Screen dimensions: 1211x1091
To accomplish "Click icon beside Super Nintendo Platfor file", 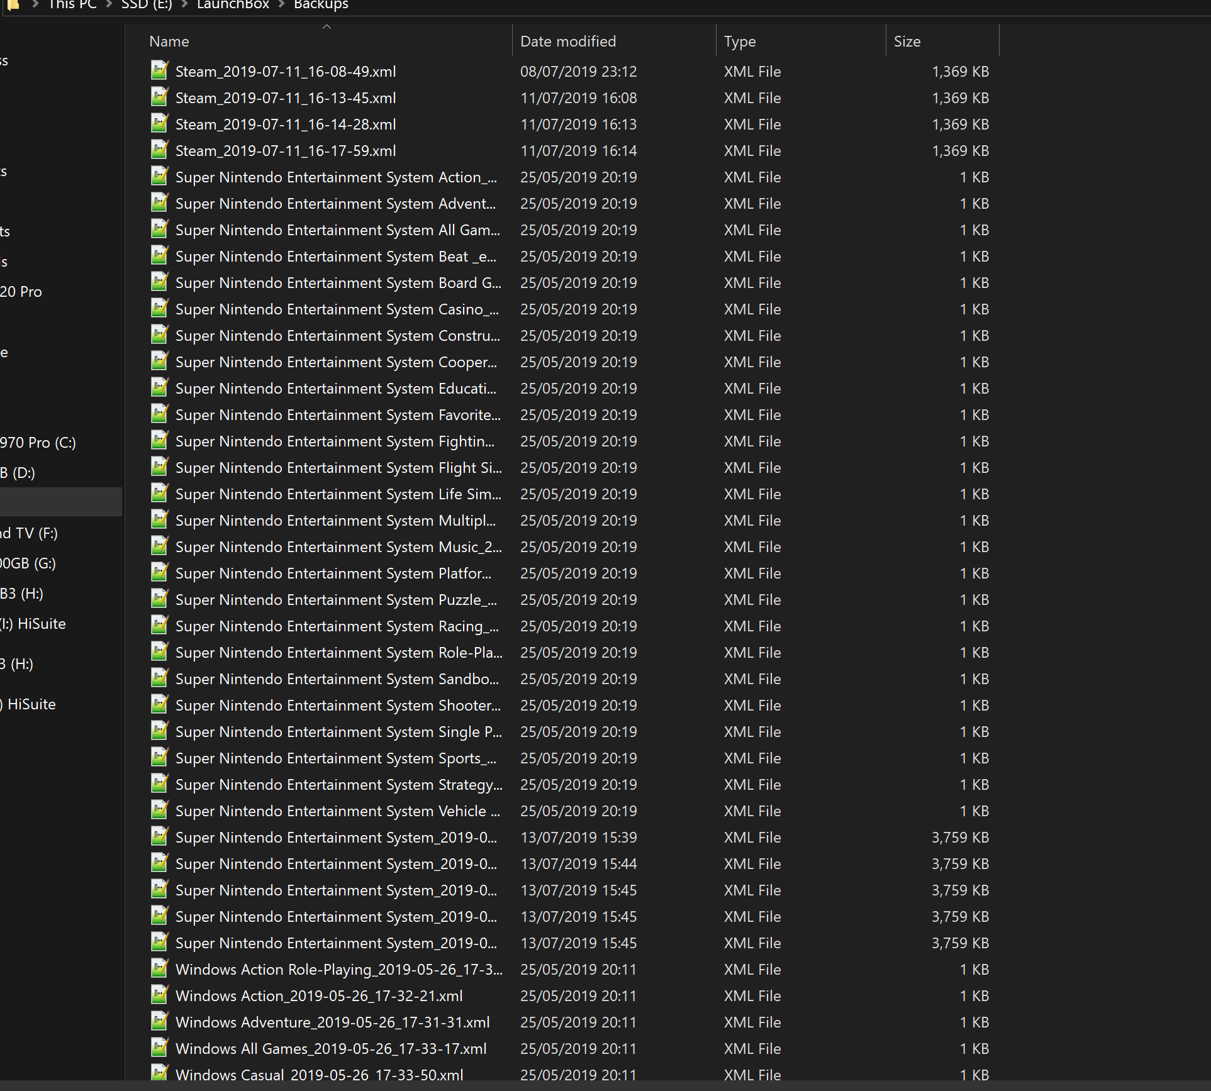I will pos(160,572).
